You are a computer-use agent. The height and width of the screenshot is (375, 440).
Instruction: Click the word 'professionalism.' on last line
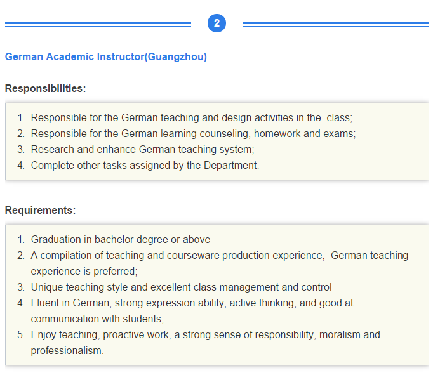click(67, 351)
